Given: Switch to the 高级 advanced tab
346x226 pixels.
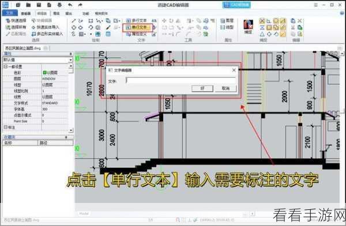Looking at the screenshot, I should pyautogui.click(x=57, y=13).
